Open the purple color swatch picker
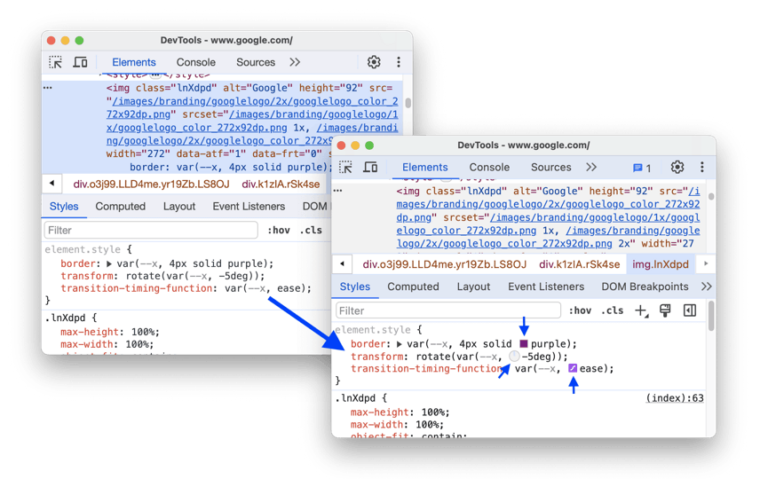Viewport: 760px width, 479px height. tap(524, 344)
